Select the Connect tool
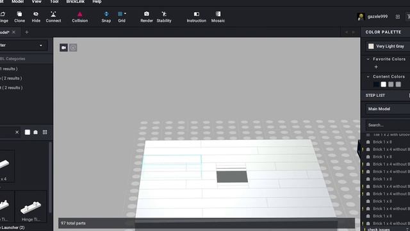This screenshot has width=410, height=231. click(53, 17)
